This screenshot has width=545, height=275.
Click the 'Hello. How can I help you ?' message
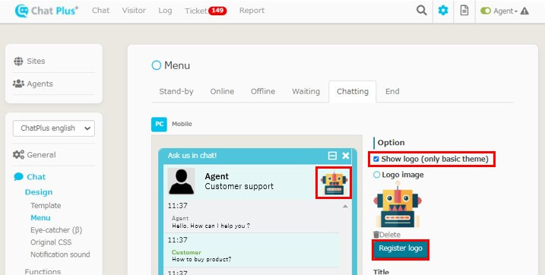(x=211, y=226)
